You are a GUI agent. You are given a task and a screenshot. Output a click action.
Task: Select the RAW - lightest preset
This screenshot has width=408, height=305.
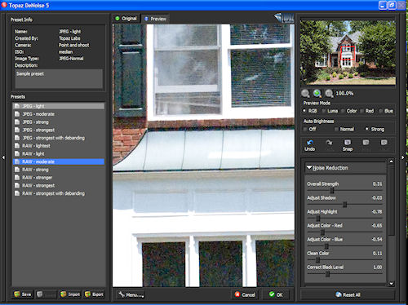tap(59, 146)
